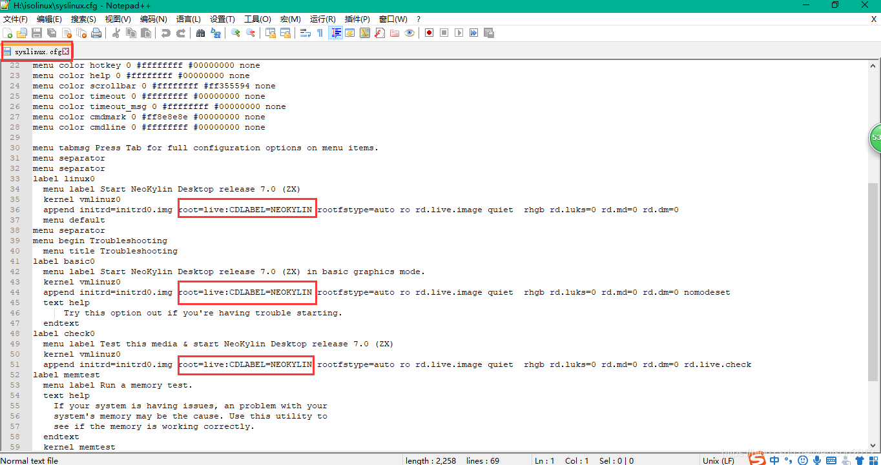Open the 窗口(W) window menu

[x=393, y=19]
